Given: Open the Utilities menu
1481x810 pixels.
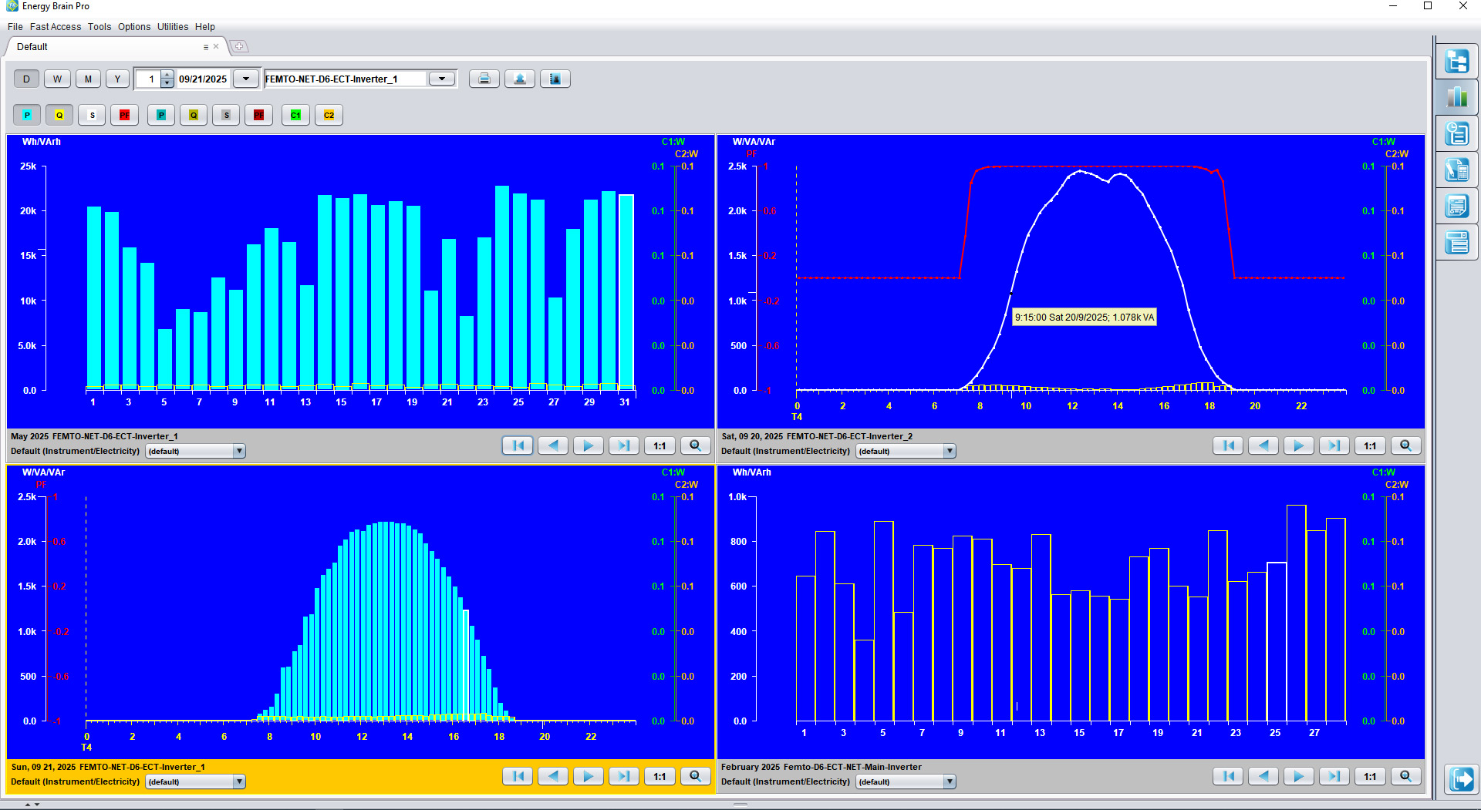Looking at the screenshot, I should pyautogui.click(x=173, y=27).
